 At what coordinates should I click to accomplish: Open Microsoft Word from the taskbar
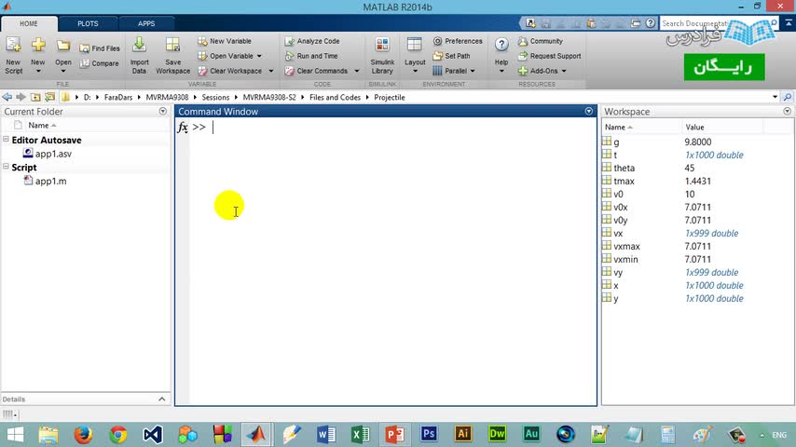tap(326, 435)
